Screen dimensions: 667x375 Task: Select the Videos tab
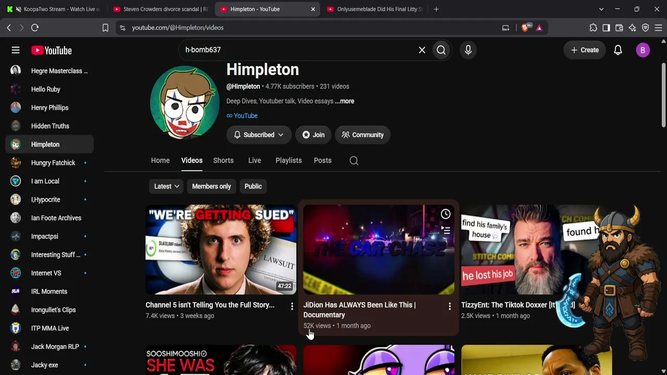[x=192, y=160]
